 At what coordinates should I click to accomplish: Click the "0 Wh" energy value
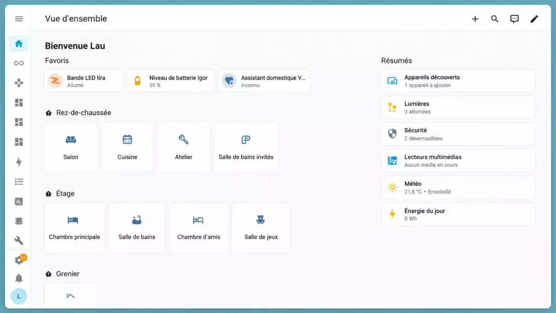(x=411, y=218)
